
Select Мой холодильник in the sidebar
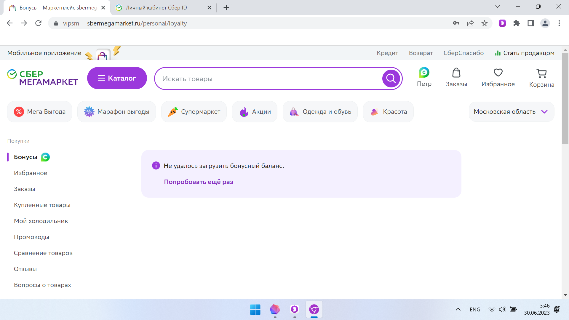click(x=41, y=221)
